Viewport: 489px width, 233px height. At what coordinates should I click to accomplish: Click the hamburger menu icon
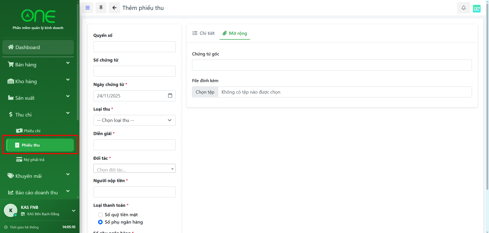[x=87, y=8]
